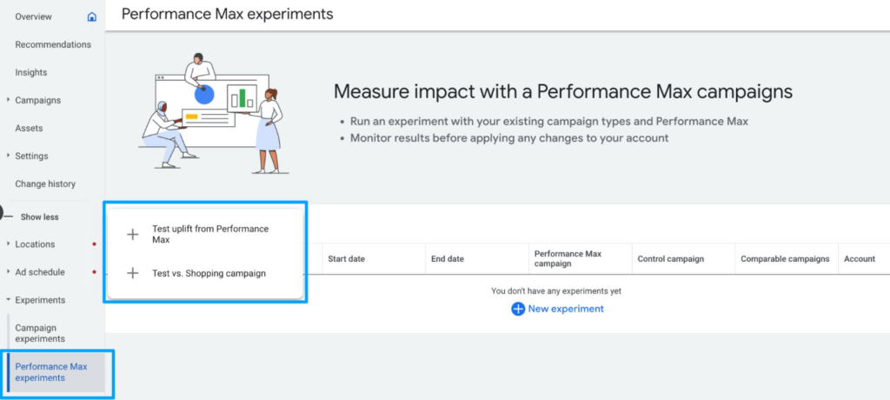Screen dimensions: 890x400
Task: Click the New experiment link
Action: point(566,309)
